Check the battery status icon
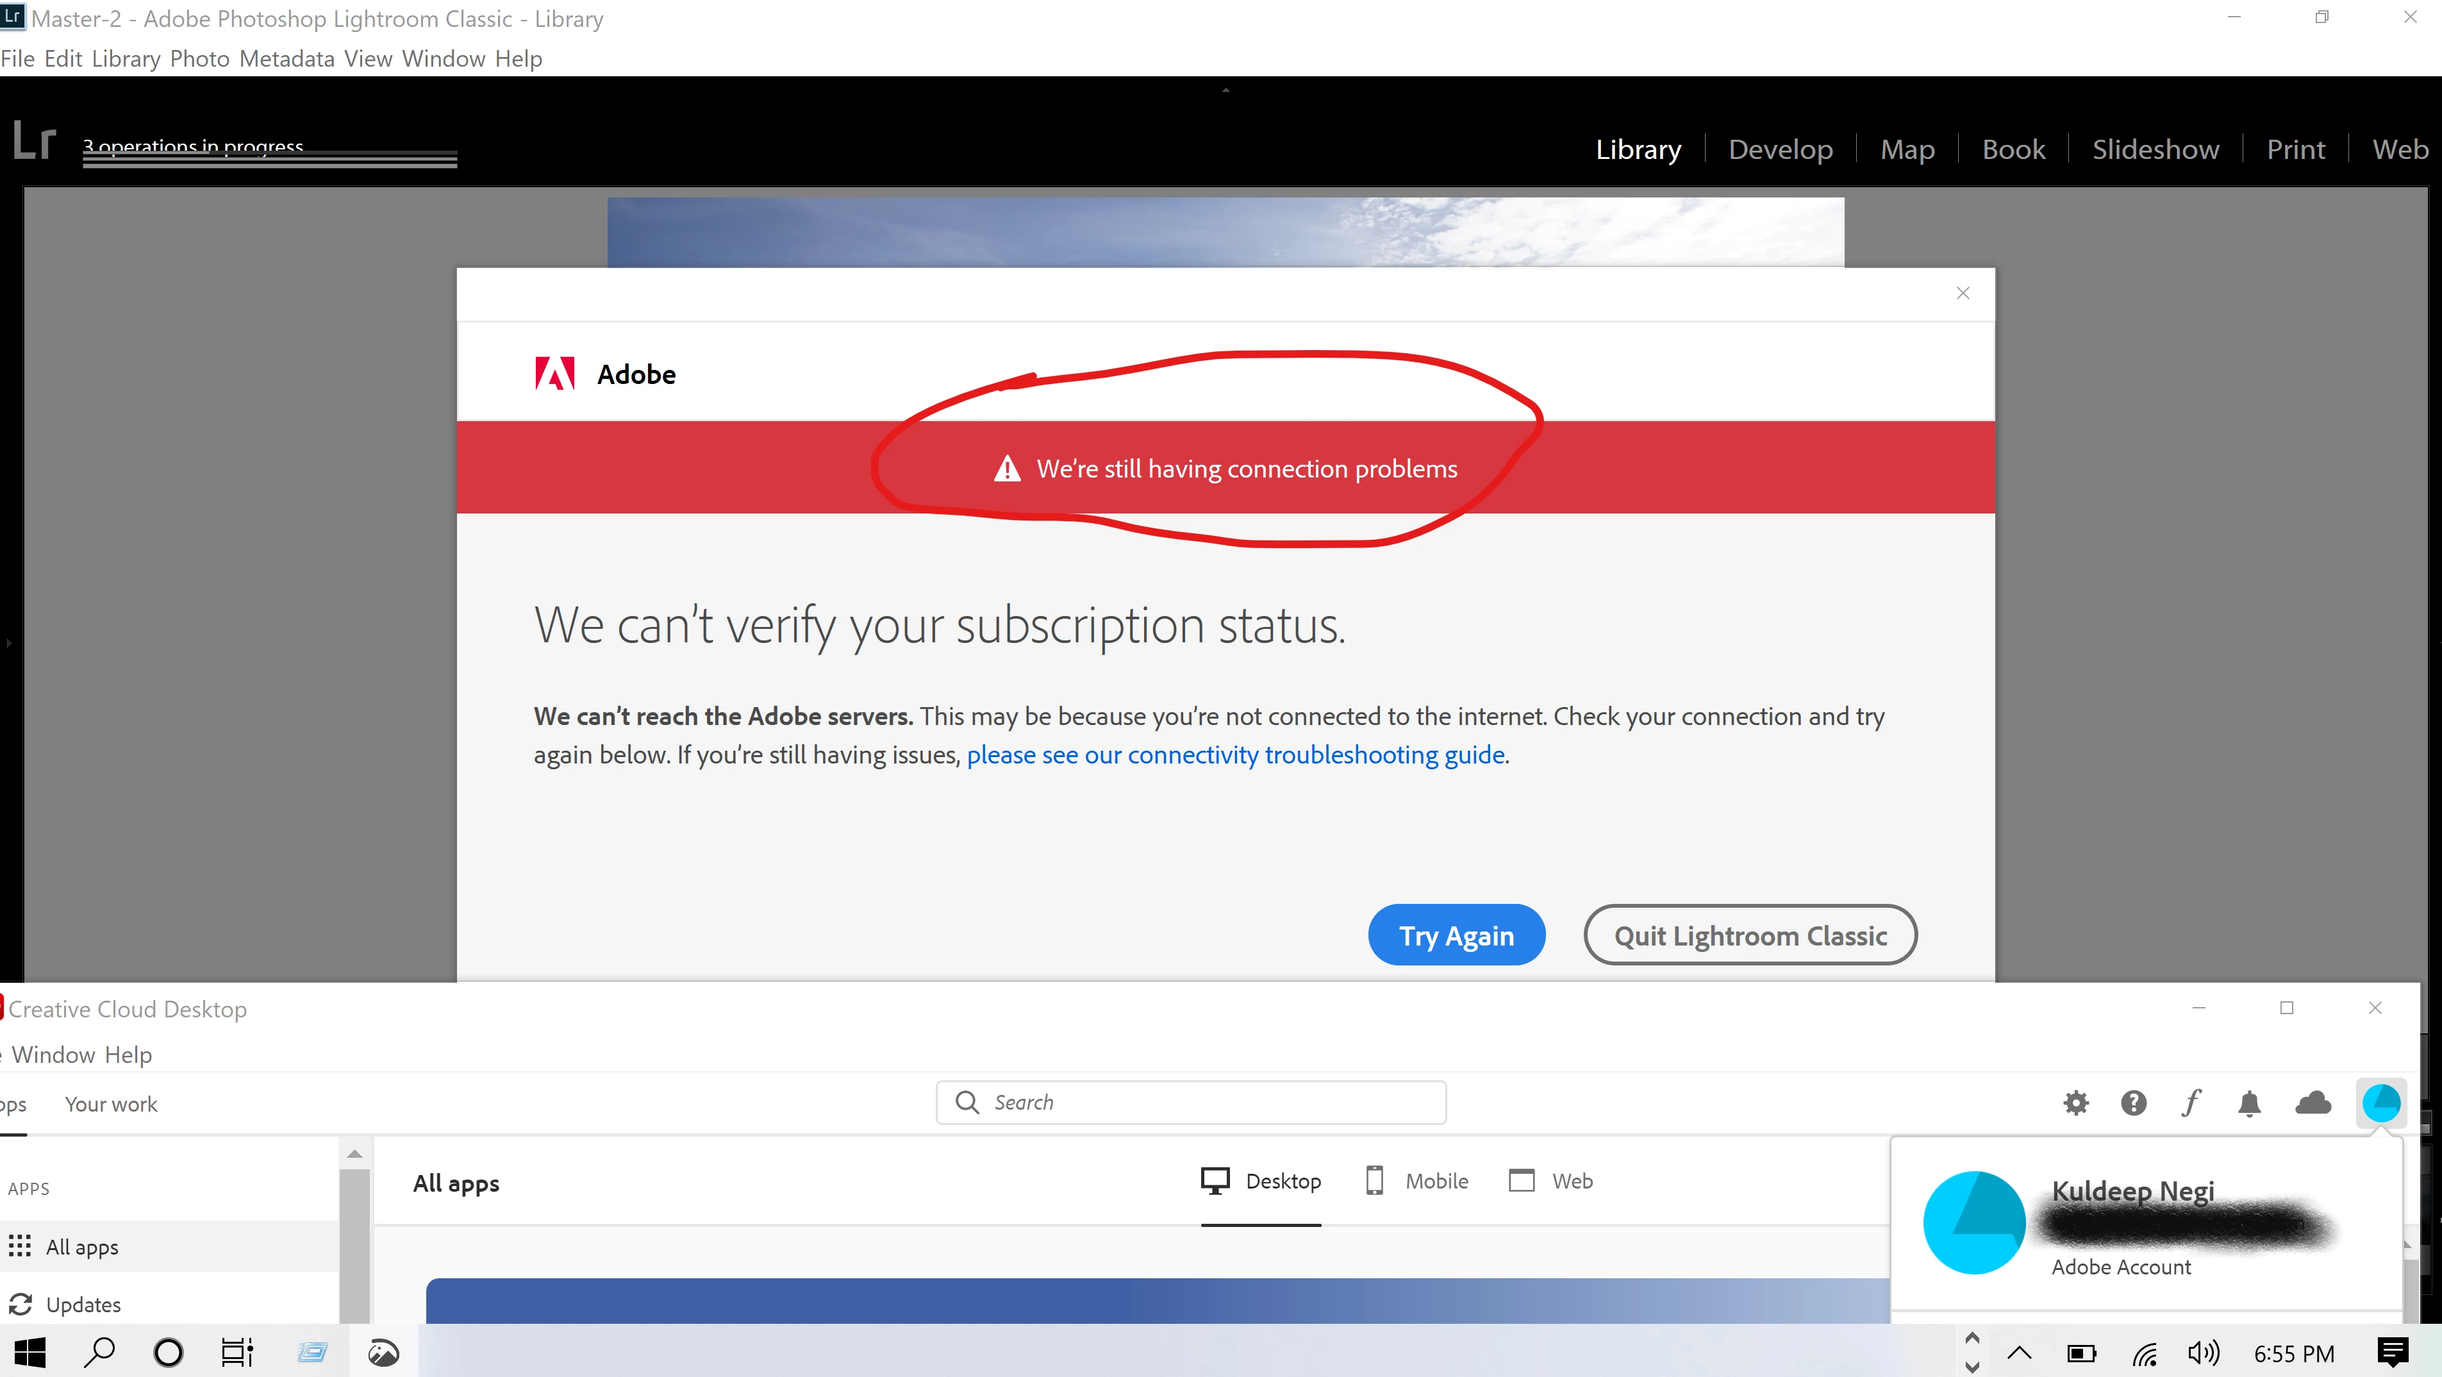The image size is (2442, 1377). (x=2082, y=1353)
